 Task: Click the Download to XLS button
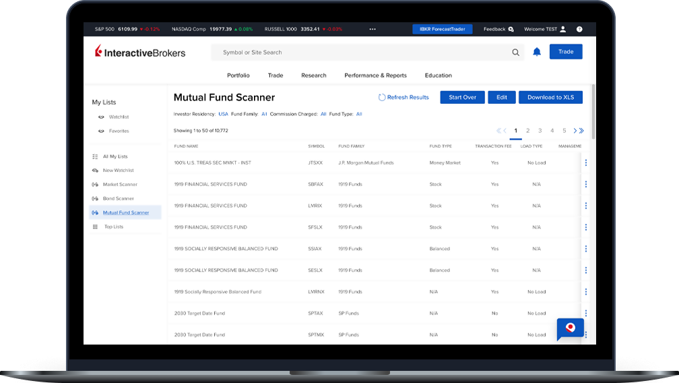point(550,97)
